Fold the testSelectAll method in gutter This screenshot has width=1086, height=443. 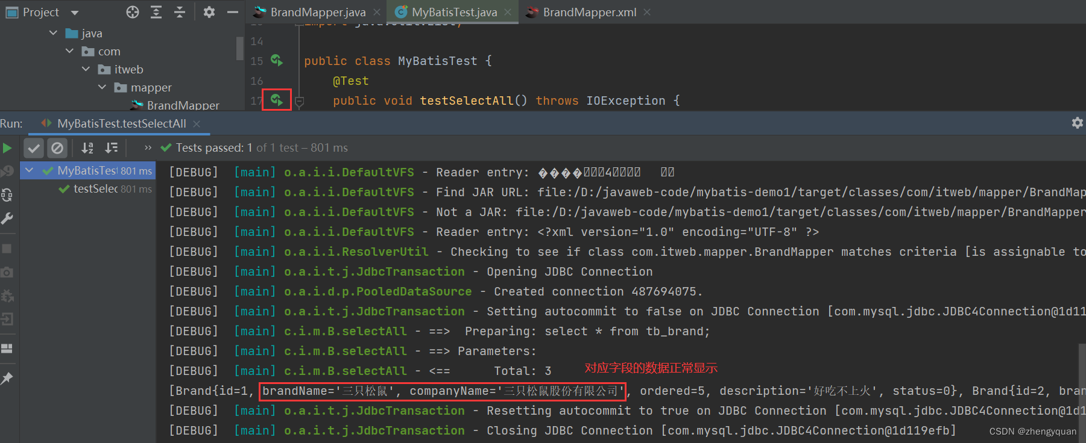[x=299, y=101]
